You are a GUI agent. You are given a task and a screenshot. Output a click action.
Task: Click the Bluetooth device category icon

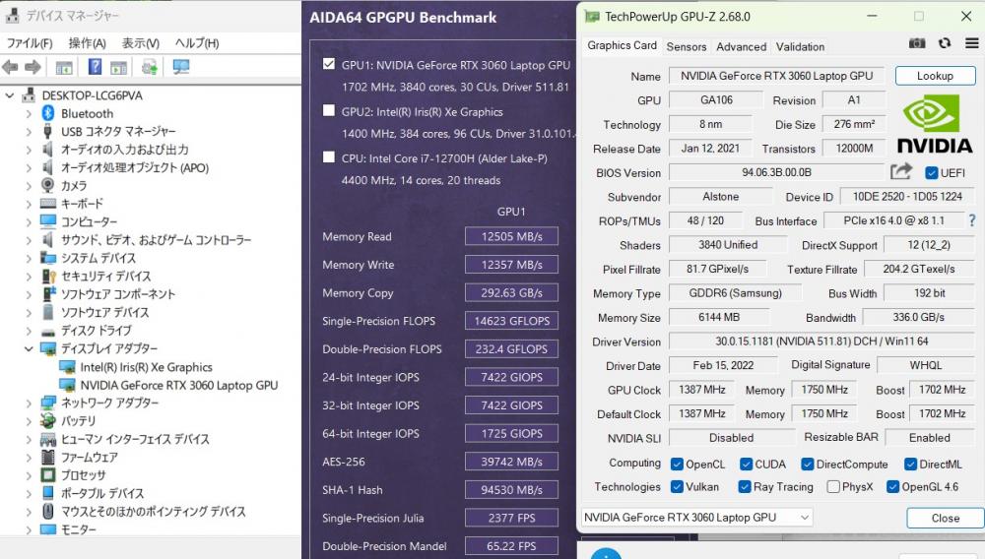(x=47, y=113)
